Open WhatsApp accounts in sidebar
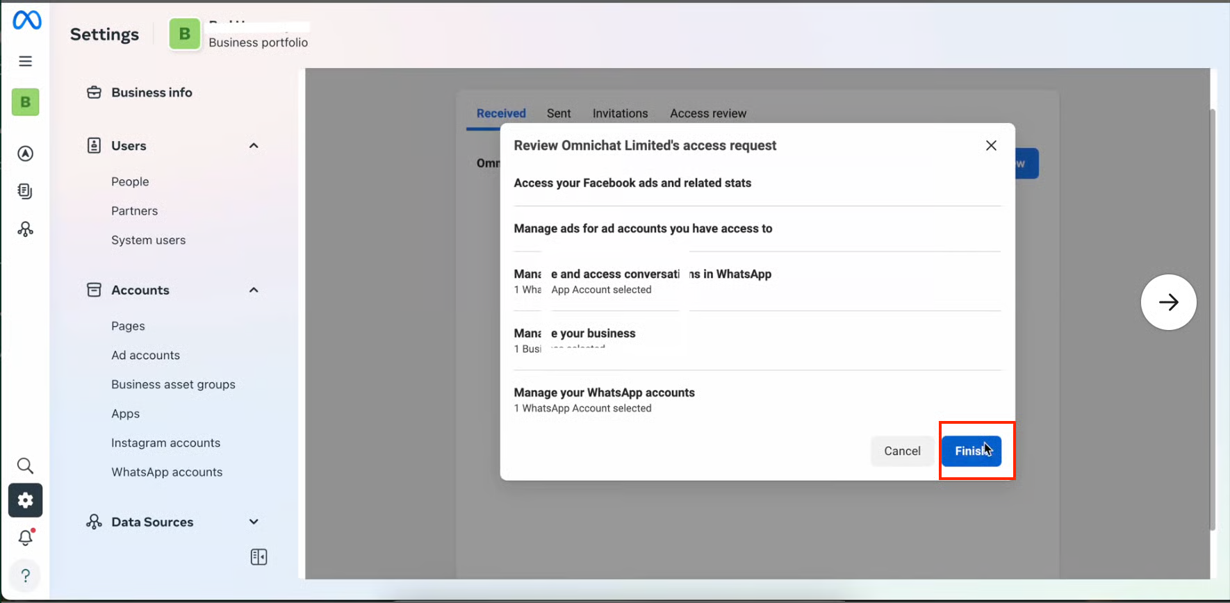This screenshot has height=603, width=1230. pyautogui.click(x=167, y=472)
